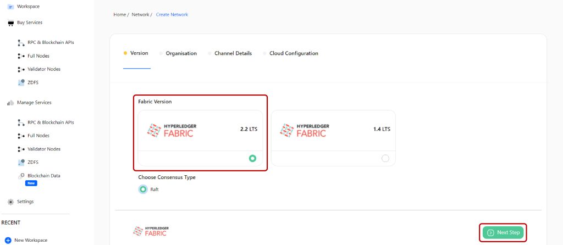Click the Buy Services cart icon

pos(10,23)
